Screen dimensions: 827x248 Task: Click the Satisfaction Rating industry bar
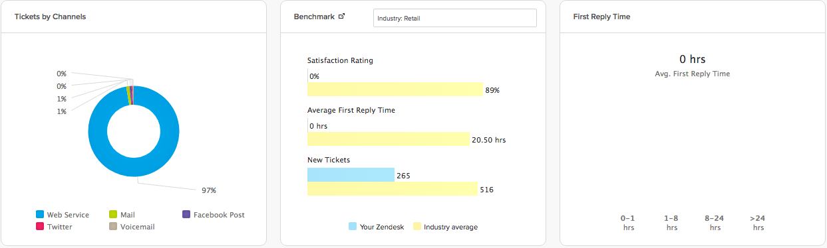[395, 90]
